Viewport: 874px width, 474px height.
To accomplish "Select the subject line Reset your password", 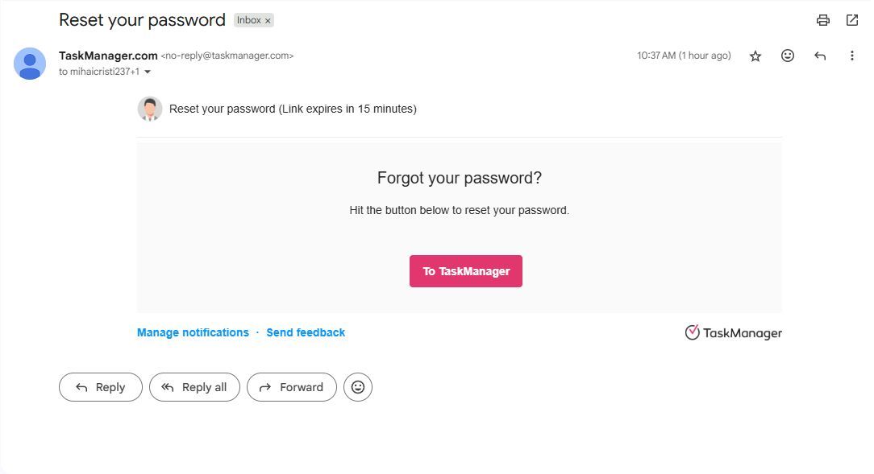I will (142, 19).
